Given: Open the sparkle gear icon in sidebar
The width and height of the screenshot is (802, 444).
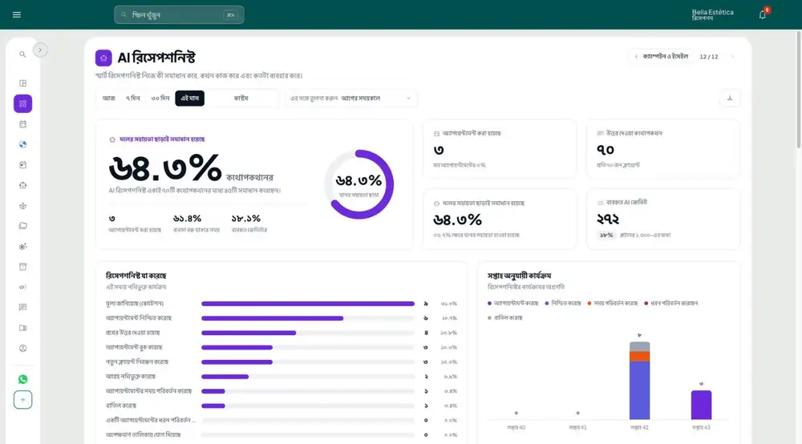Looking at the screenshot, I should click(22, 246).
